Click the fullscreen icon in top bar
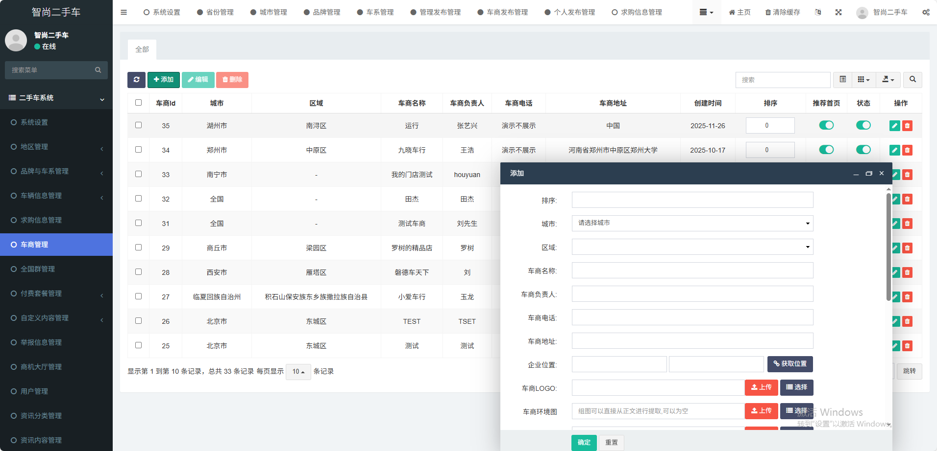This screenshot has width=937, height=451. point(838,12)
